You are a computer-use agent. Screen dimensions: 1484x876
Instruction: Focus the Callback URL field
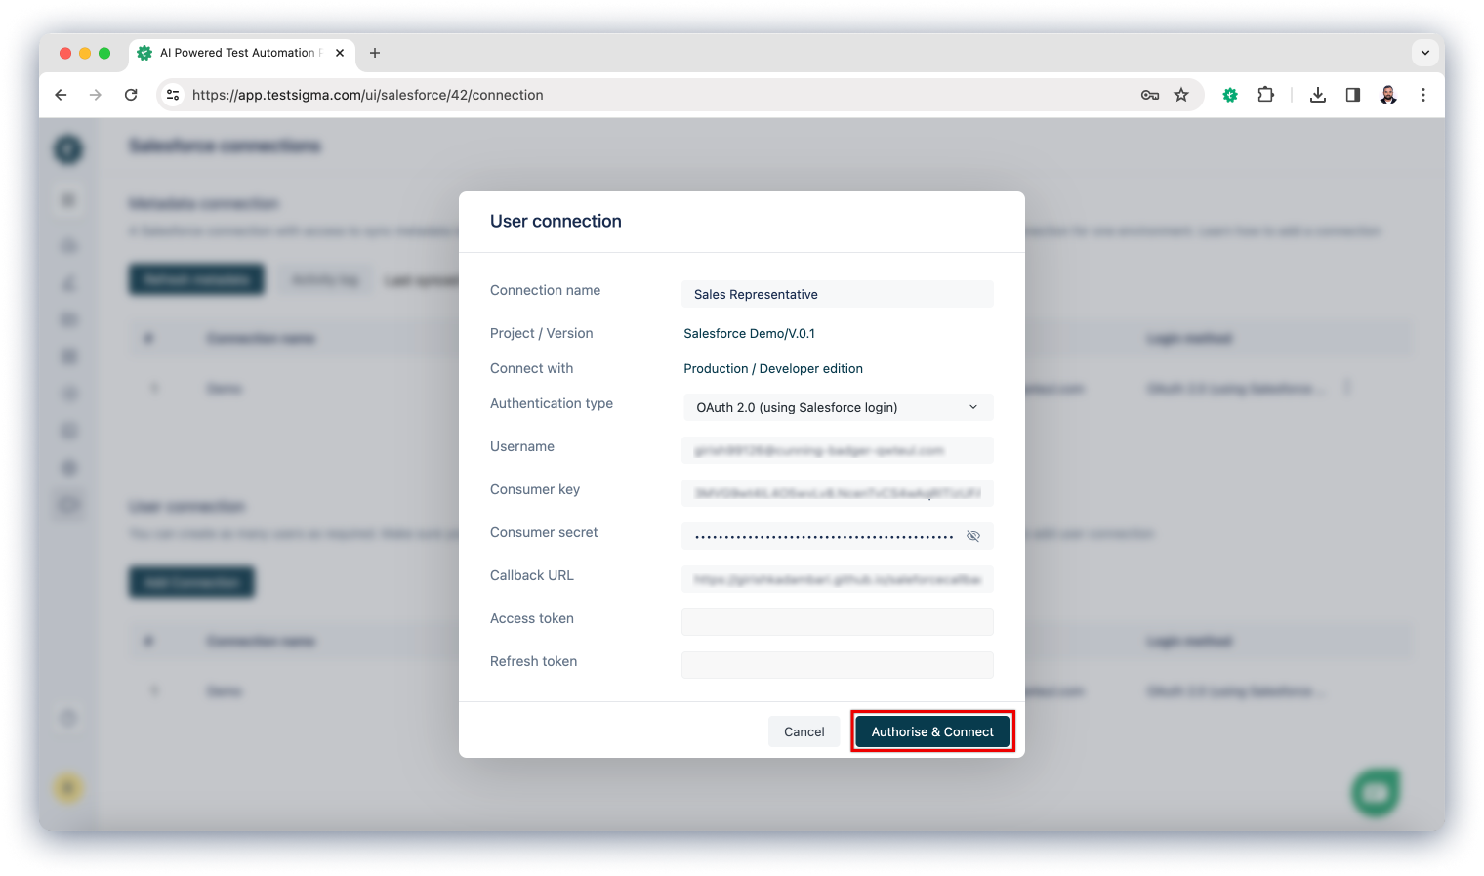838,579
